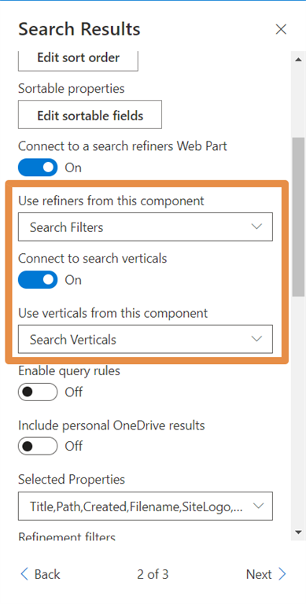The width and height of the screenshot is (306, 604).
Task: Click the Edit sort order button
Action: tap(78, 59)
